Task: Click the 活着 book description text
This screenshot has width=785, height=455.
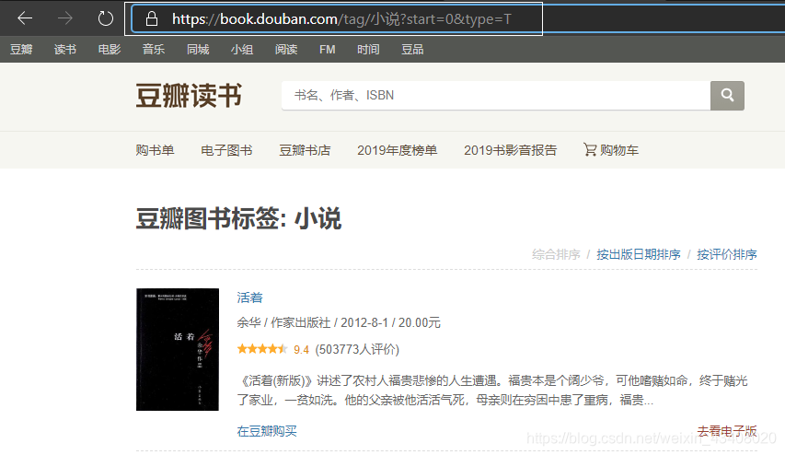Action: 492,390
